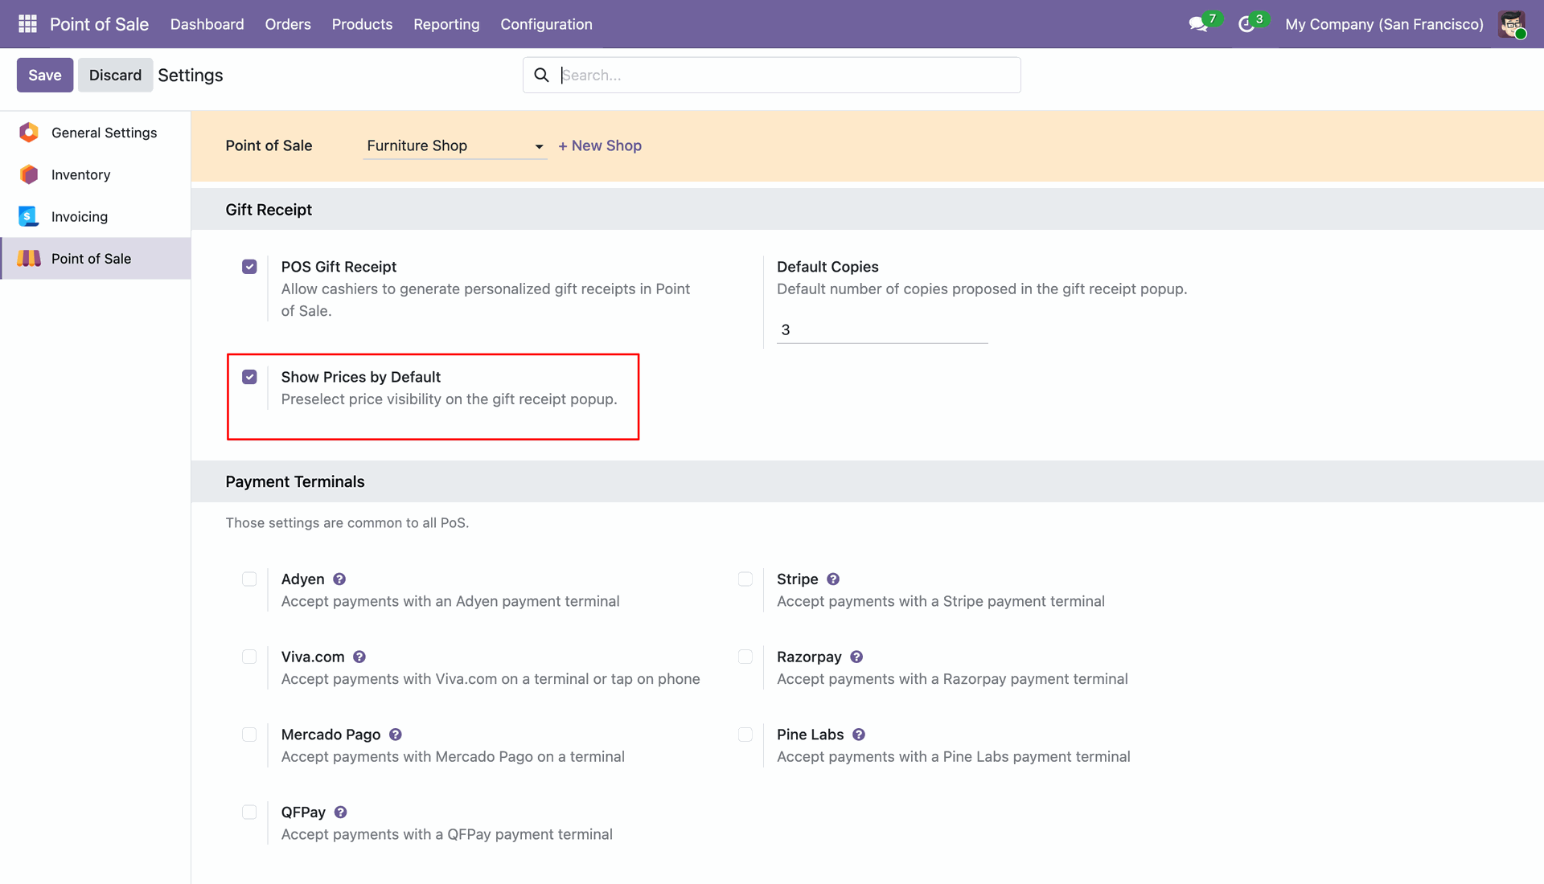
Task: Uncheck Show Prices by Default checkbox
Action: pos(249,377)
